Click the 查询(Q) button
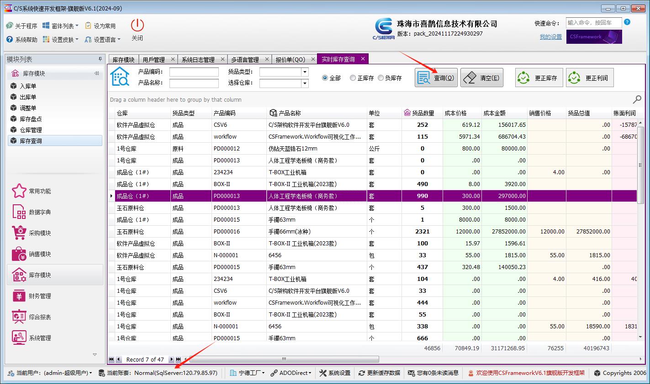The width and height of the screenshot is (650, 384). click(x=436, y=78)
